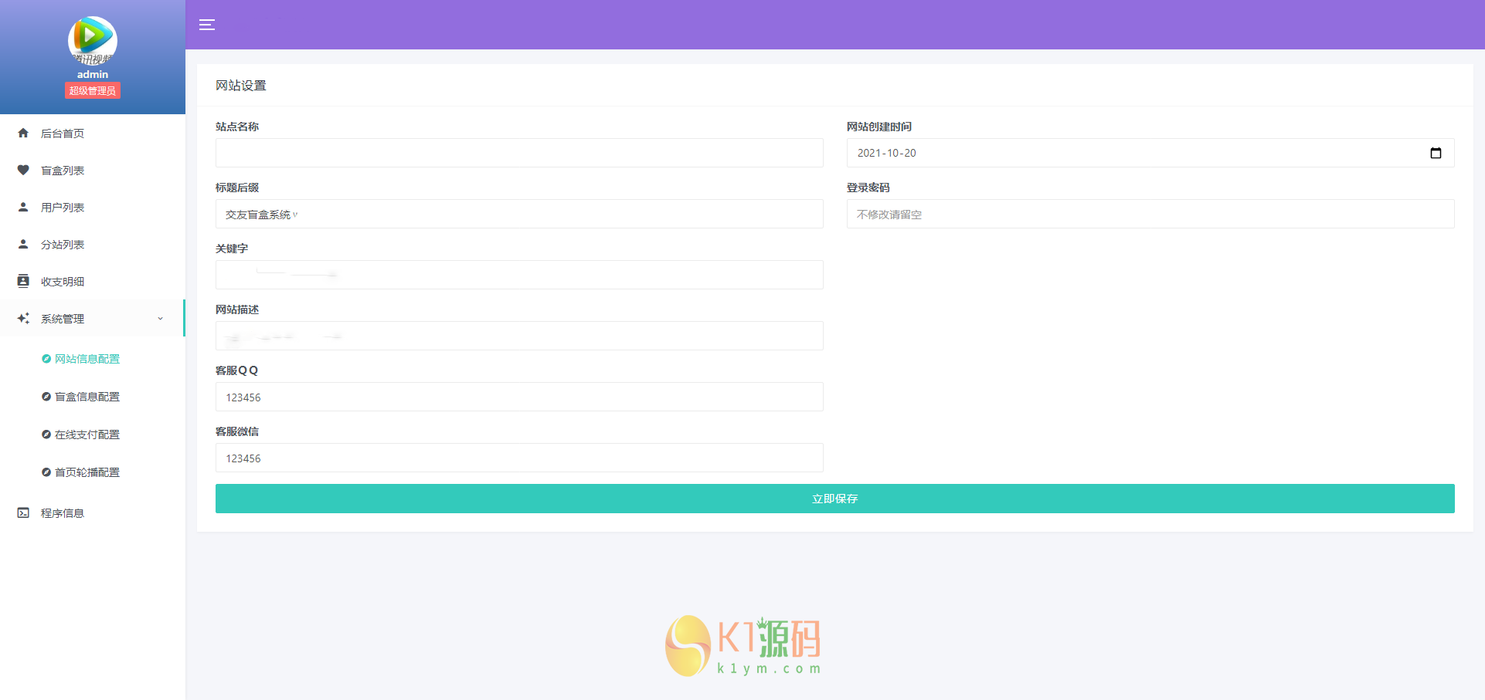
Task: Click the admin avatar image
Action: [x=93, y=40]
